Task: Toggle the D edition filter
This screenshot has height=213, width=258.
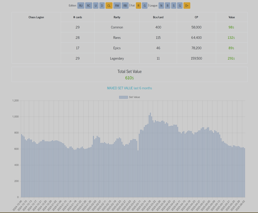Action: [102, 6]
